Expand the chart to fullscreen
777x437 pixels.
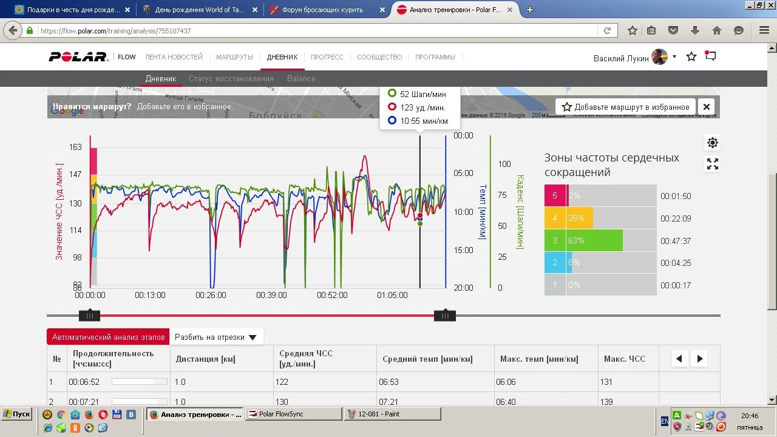pyautogui.click(x=713, y=164)
